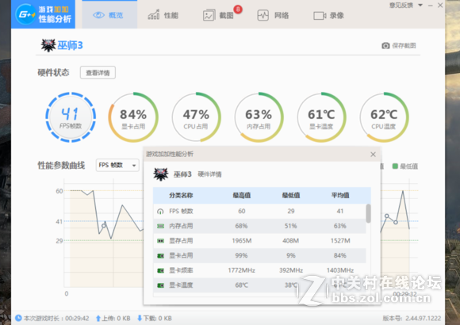The height and width of the screenshot is (325, 460).
Task: Click the 84% 显卡占用 gauge
Action: (133, 117)
